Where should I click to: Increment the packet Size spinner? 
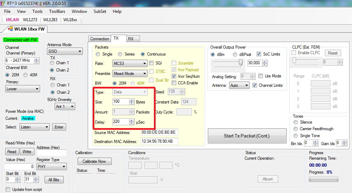point(132,100)
